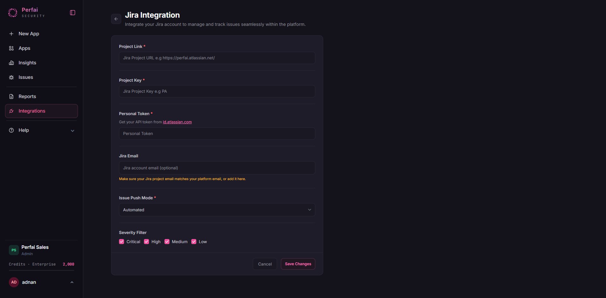Viewport: 606px width, 298px height.
Task: Click the grid icon beside Apps
Action: click(x=11, y=48)
